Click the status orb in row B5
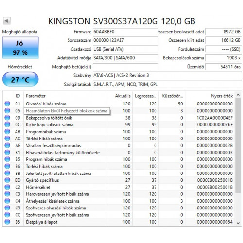243x243 pixels. click(x=7, y=159)
